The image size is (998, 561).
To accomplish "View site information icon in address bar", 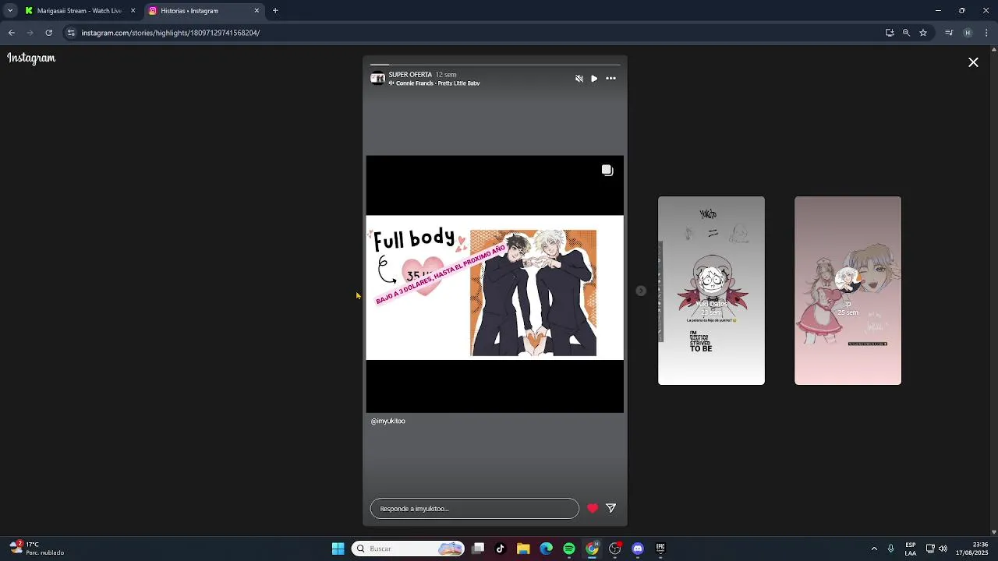I will click(71, 33).
